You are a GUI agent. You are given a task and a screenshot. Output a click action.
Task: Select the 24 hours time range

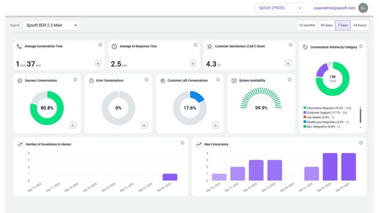click(x=360, y=25)
